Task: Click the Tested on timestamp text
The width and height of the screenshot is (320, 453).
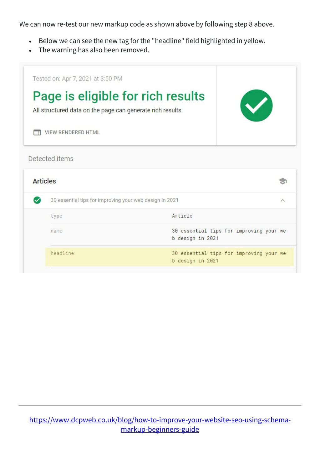Action: tap(78, 79)
